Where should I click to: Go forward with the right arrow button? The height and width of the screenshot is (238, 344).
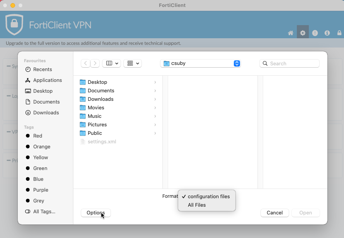click(x=95, y=63)
